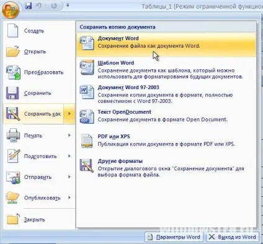Click the Шаблон Word template icon
The image size is (263, 244).
pos(87,68)
